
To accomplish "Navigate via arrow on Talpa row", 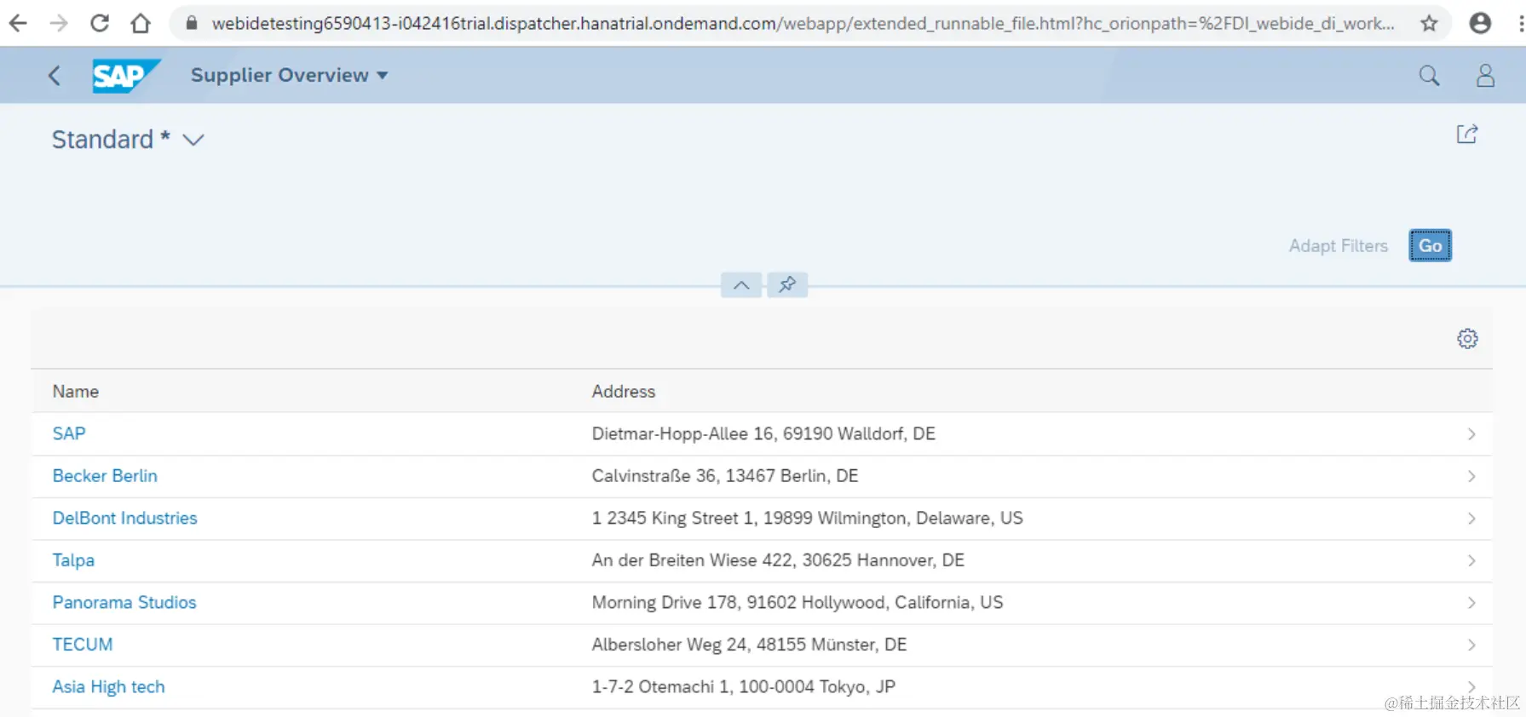I will click(1471, 560).
